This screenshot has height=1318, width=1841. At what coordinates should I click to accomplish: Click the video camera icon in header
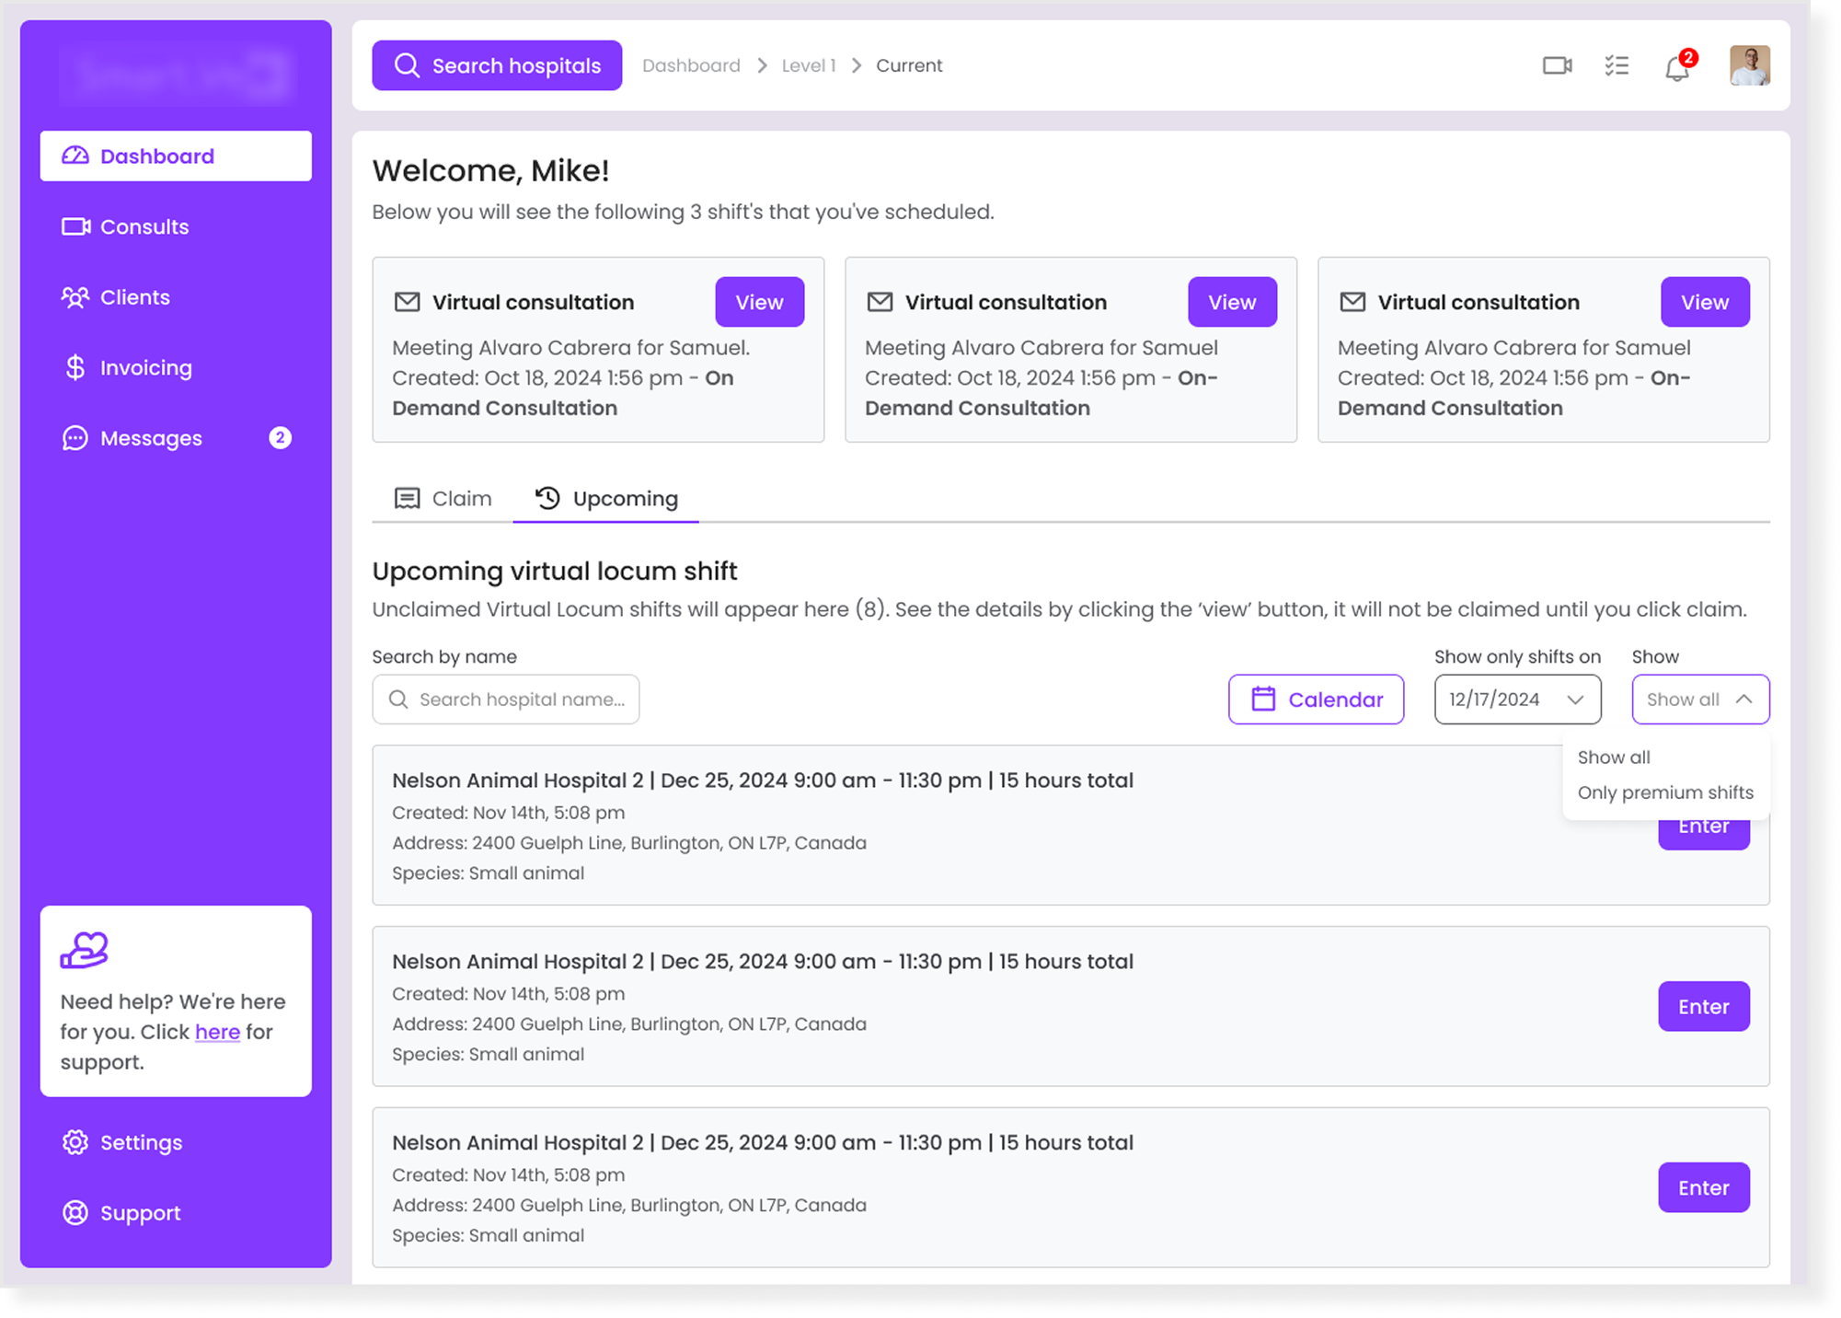[x=1557, y=65]
